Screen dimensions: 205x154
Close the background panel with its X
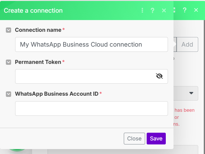[x=196, y=10]
